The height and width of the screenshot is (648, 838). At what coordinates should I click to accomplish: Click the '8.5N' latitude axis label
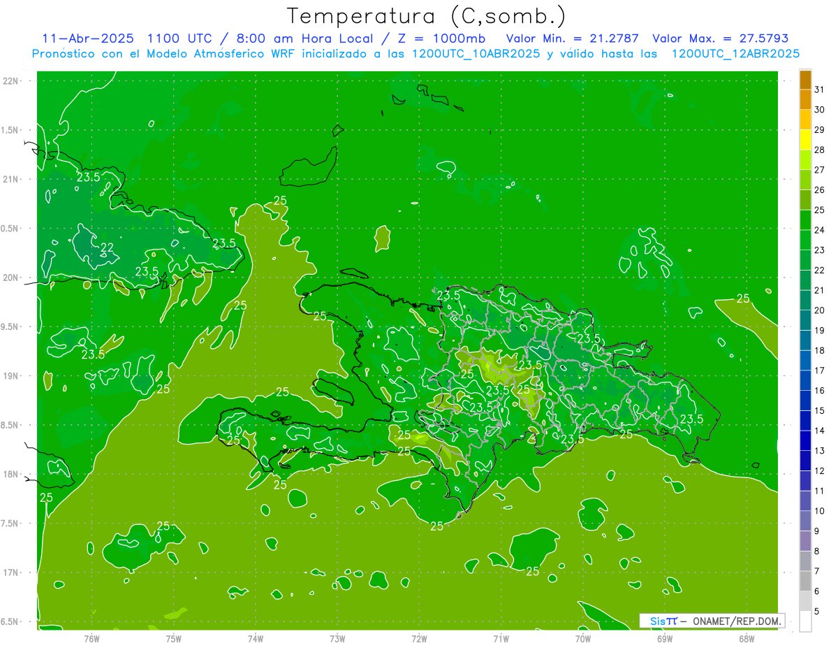[10, 425]
